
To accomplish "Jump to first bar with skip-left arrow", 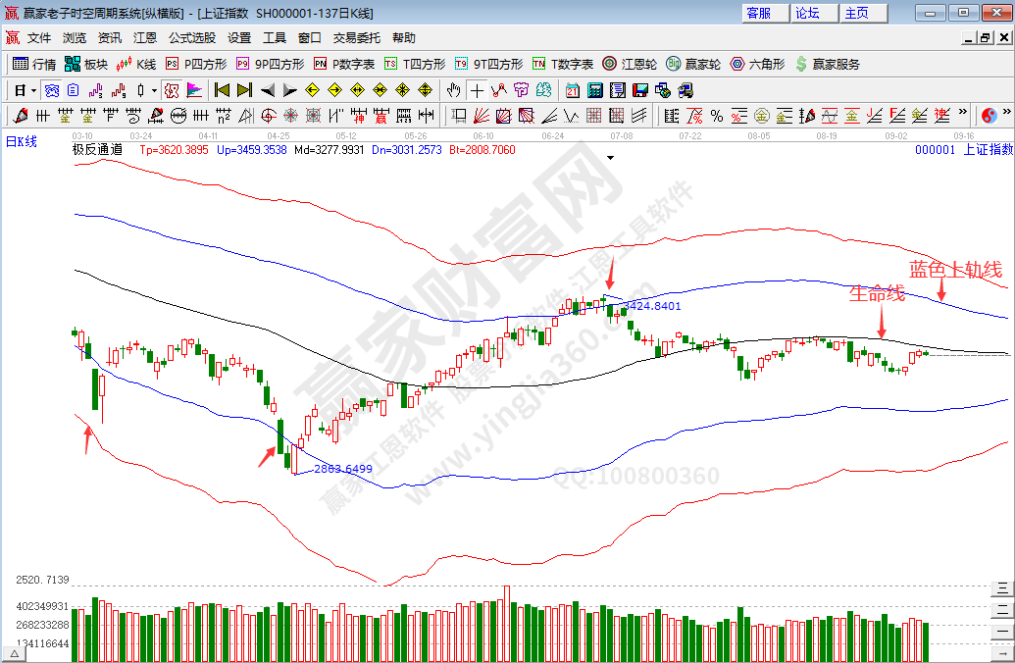I will tap(223, 90).
